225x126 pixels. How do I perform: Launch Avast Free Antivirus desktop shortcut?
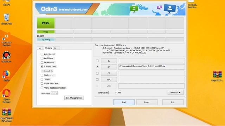tap(6, 40)
